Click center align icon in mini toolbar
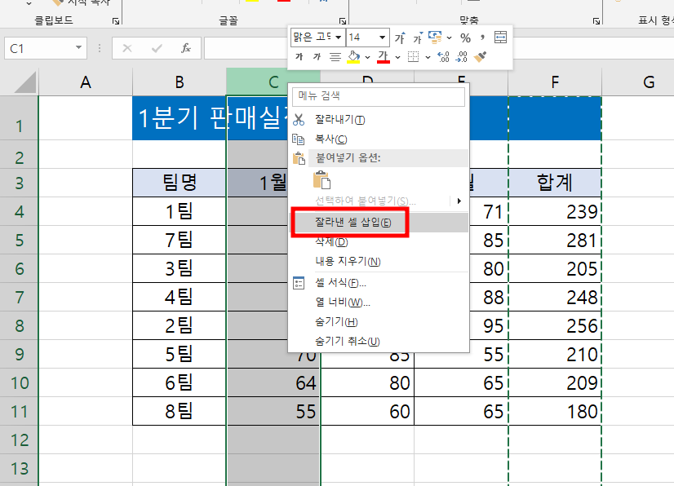Screen dimensions: 674x486 [335, 57]
